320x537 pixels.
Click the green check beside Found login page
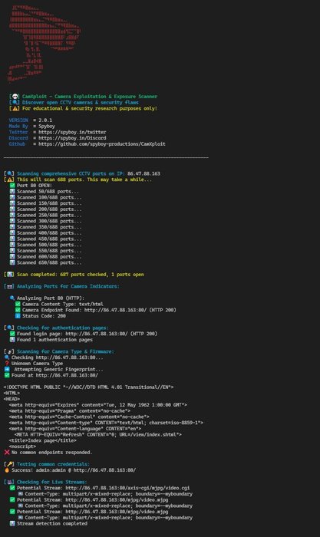tap(12, 334)
